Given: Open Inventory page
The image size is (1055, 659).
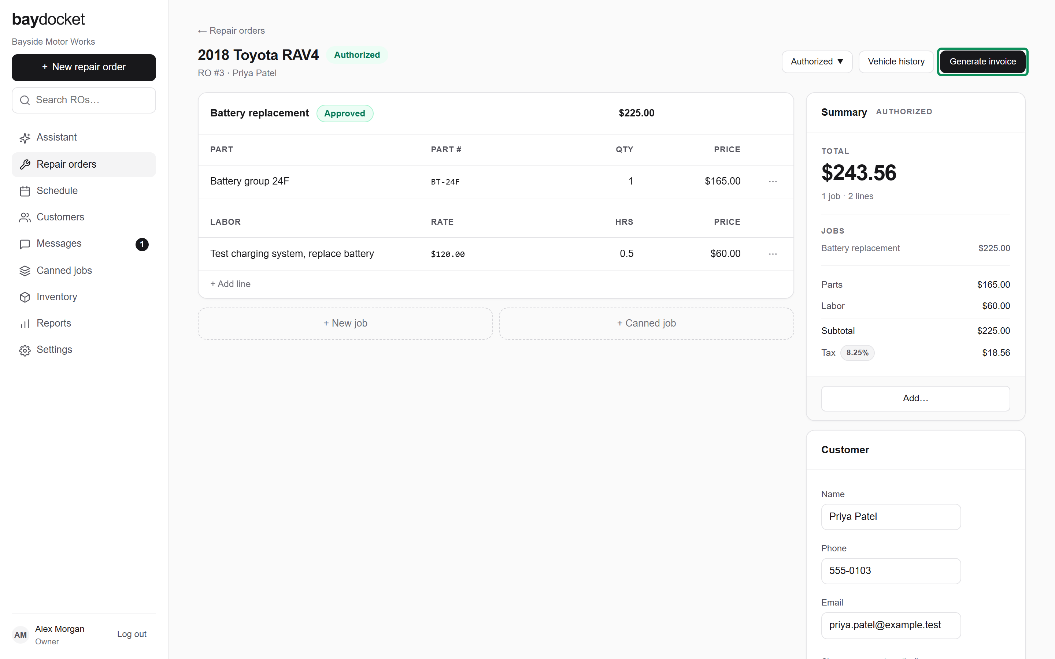Looking at the screenshot, I should 84,297.
